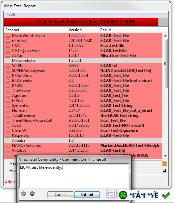The width and height of the screenshot is (174, 203).
Task: Click the hash # icon
Action: tap(165, 171)
